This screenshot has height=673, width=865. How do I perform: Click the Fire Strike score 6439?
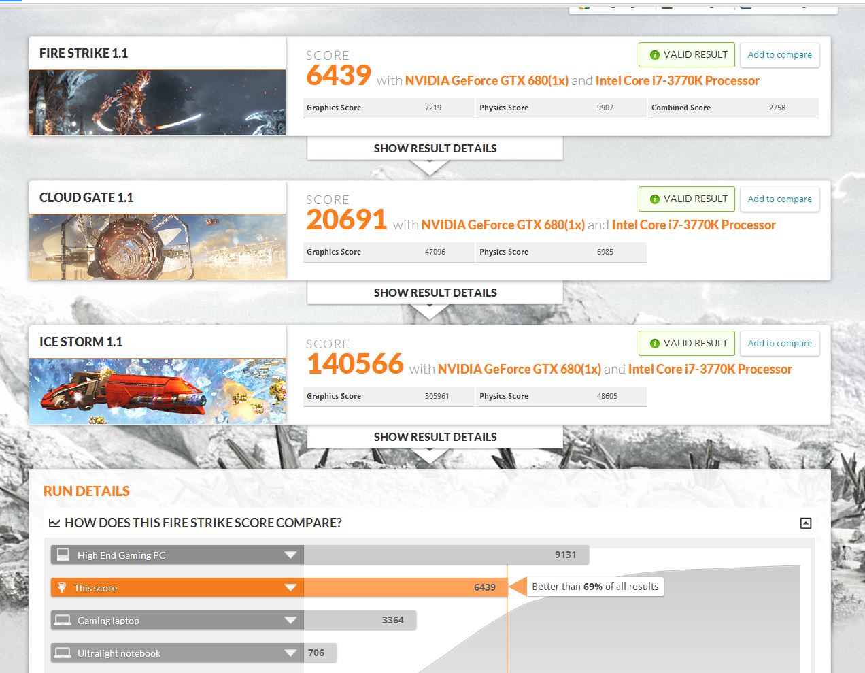[x=339, y=75]
